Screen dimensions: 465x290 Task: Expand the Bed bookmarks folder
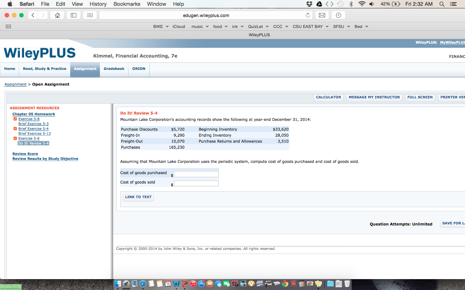click(361, 26)
